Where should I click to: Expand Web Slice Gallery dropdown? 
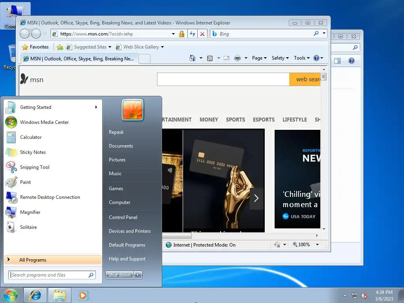click(x=162, y=47)
